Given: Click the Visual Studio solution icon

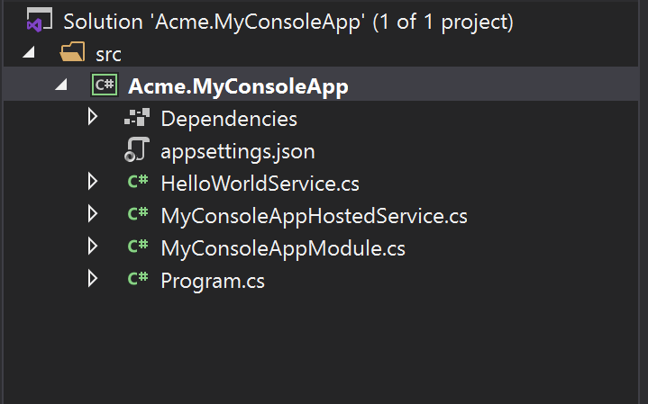Looking at the screenshot, I should pos(40,20).
